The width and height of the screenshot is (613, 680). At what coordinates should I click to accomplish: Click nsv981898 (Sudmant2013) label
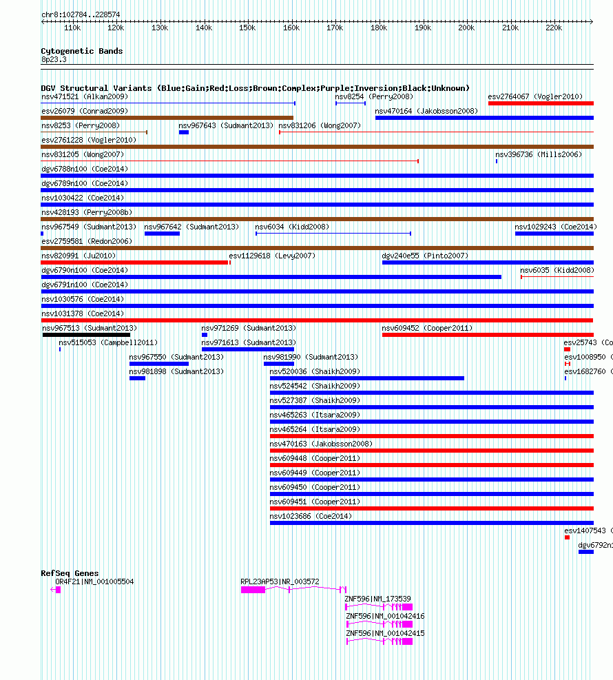176,371
